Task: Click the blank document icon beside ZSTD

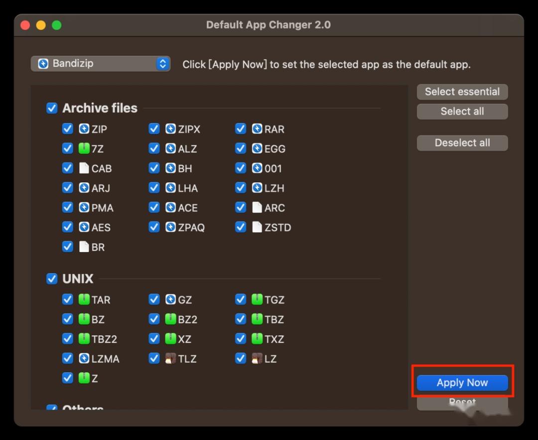Action: click(257, 227)
